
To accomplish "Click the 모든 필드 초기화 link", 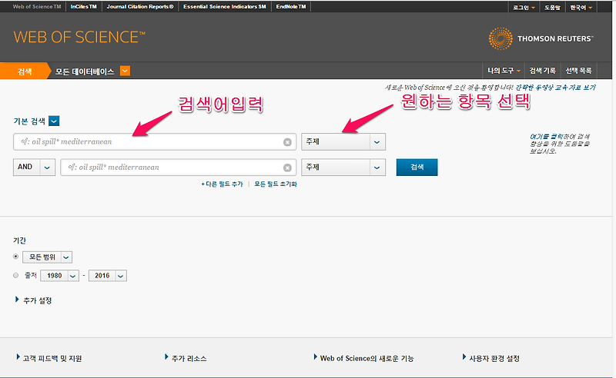I will click(276, 184).
